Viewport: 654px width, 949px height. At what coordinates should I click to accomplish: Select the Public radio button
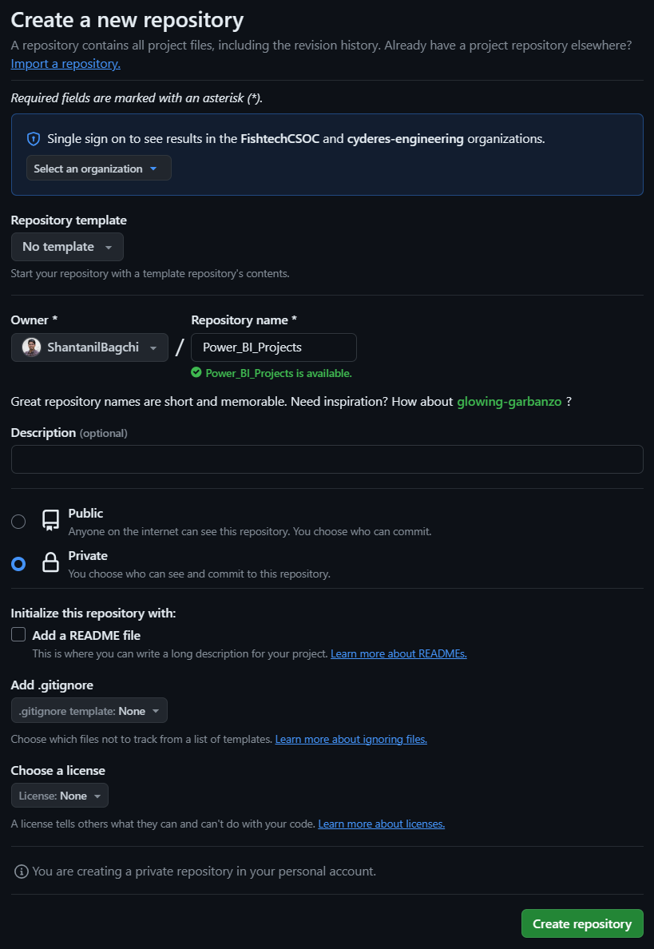[18, 522]
